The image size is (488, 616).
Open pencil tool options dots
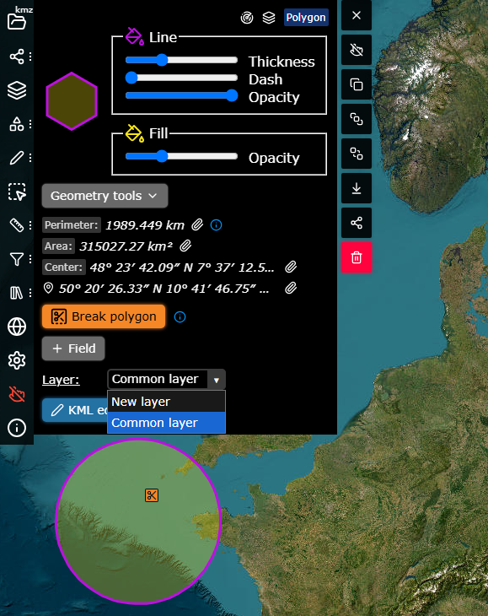pos(30,158)
